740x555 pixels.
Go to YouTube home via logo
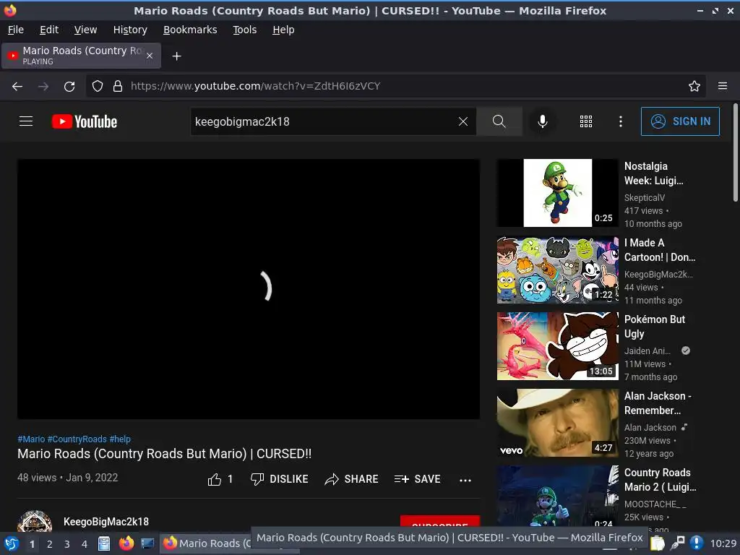coord(85,121)
